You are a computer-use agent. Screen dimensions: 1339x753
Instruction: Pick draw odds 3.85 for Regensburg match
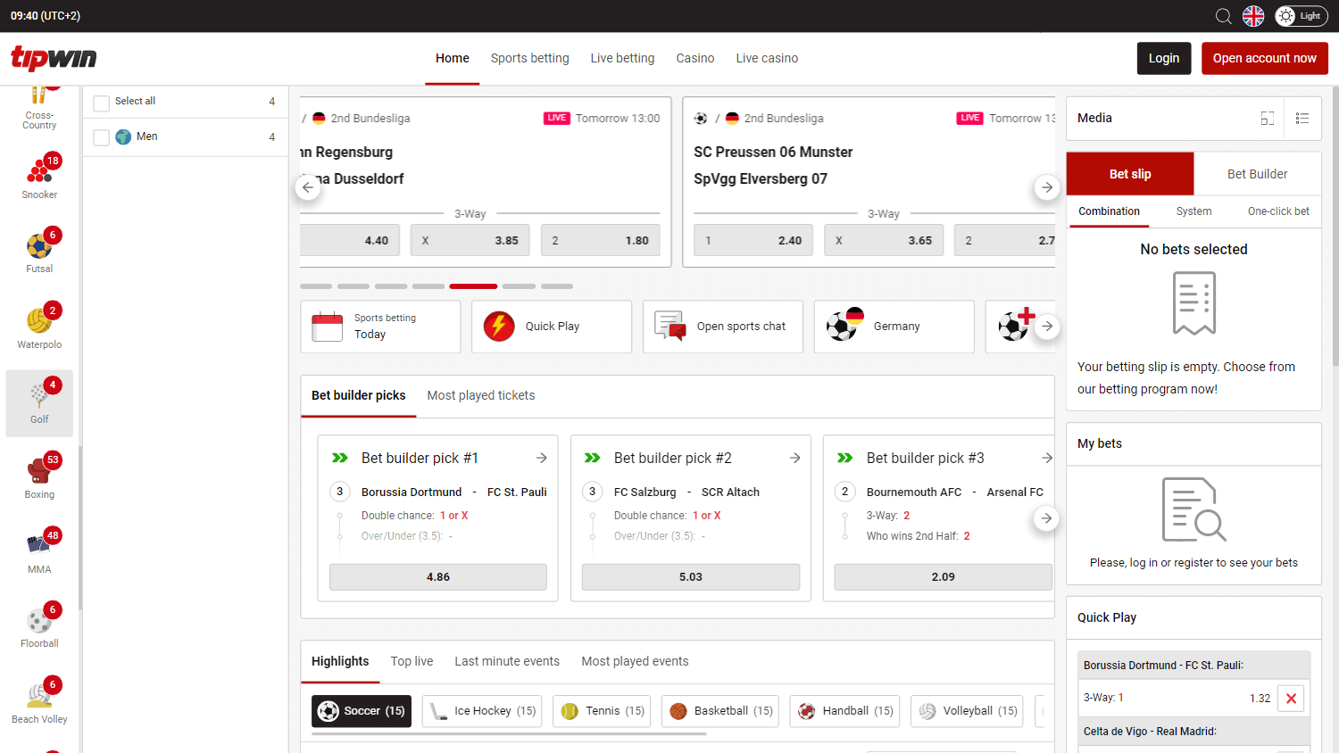pyautogui.click(x=470, y=240)
